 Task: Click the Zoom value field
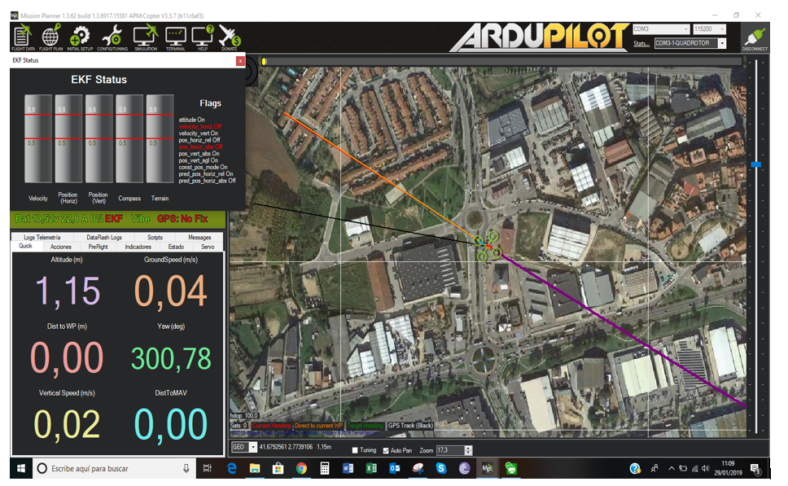[450, 450]
